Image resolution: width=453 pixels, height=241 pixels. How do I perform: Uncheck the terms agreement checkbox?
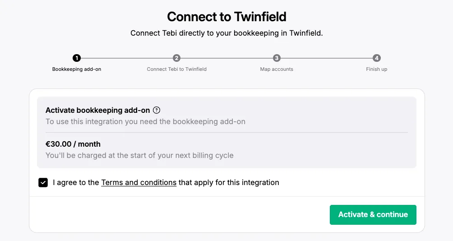click(x=43, y=183)
